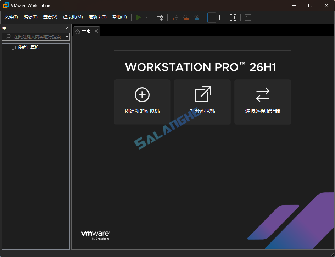This screenshot has width=335, height=257.
Task: Minimize the VMware Workstation window
Action: (x=294, y=6)
